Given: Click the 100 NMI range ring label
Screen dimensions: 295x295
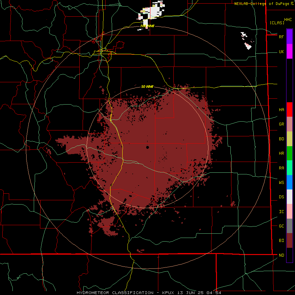Looking at the screenshot, I should (147, 26).
